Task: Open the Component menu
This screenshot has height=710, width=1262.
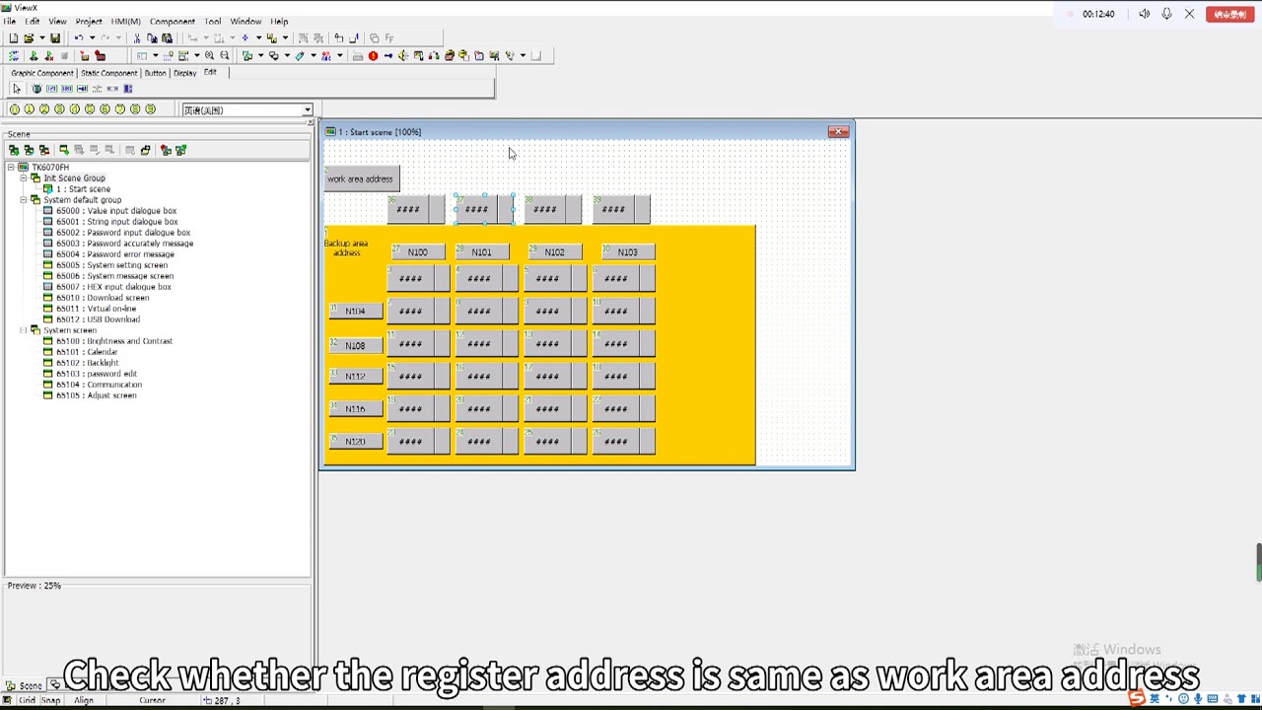Action: pyautogui.click(x=173, y=22)
